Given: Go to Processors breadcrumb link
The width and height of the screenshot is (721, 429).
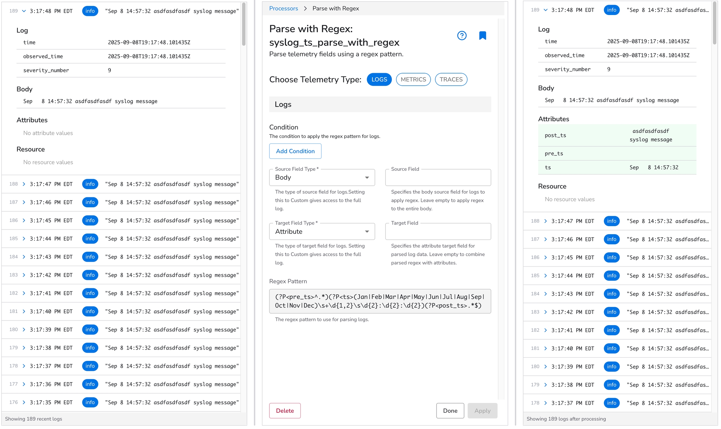Looking at the screenshot, I should pyautogui.click(x=284, y=8).
